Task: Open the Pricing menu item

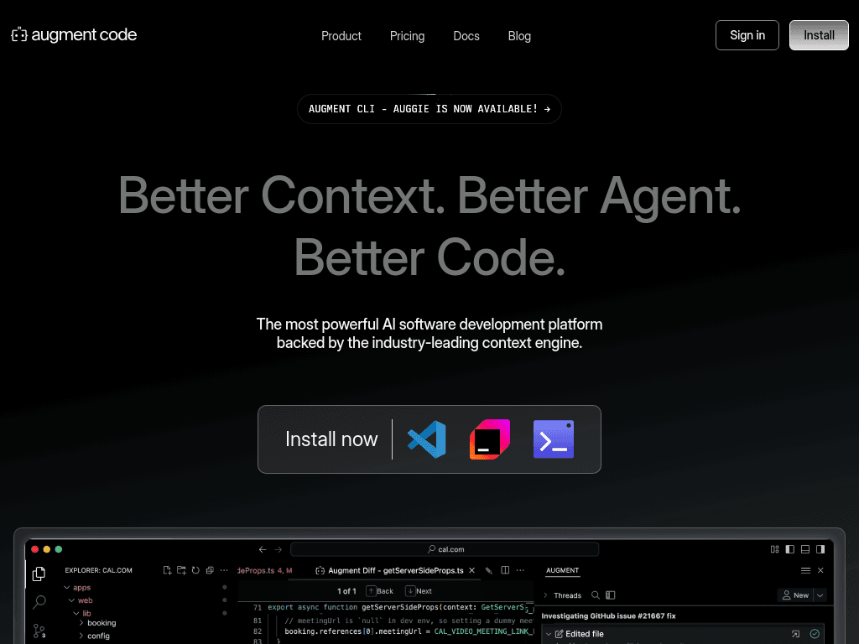Action: [407, 36]
